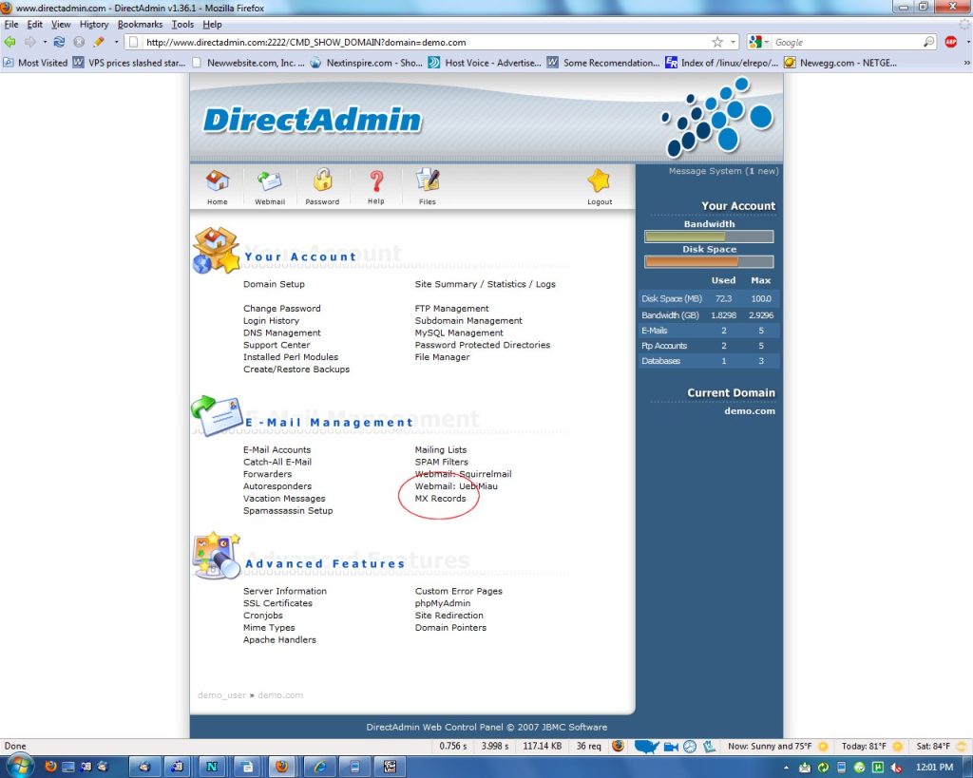
Task: Open Webmail: Squirrelmail link
Action: [x=463, y=474]
